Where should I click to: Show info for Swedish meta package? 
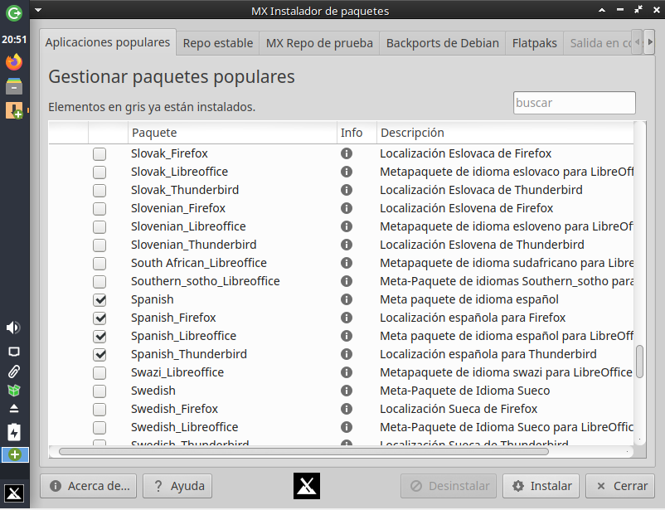(347, 391)
